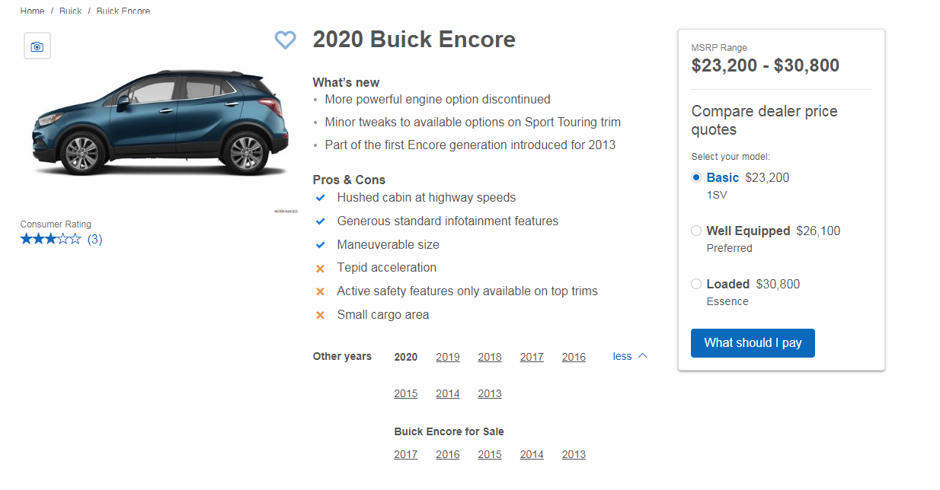Viewport: 940px width, 490px height.
Task: Select the Loaded Essence option
Action: click(x=696, y=285)
